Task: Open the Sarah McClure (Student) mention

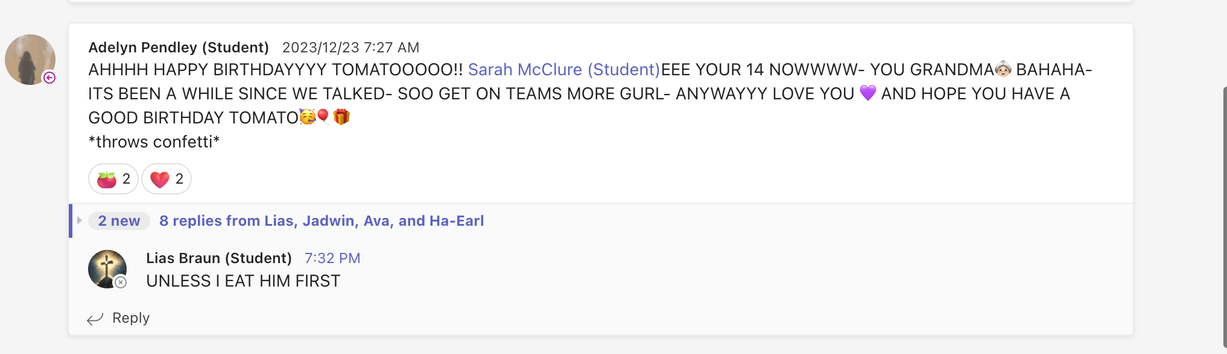Action: point(563,70)
